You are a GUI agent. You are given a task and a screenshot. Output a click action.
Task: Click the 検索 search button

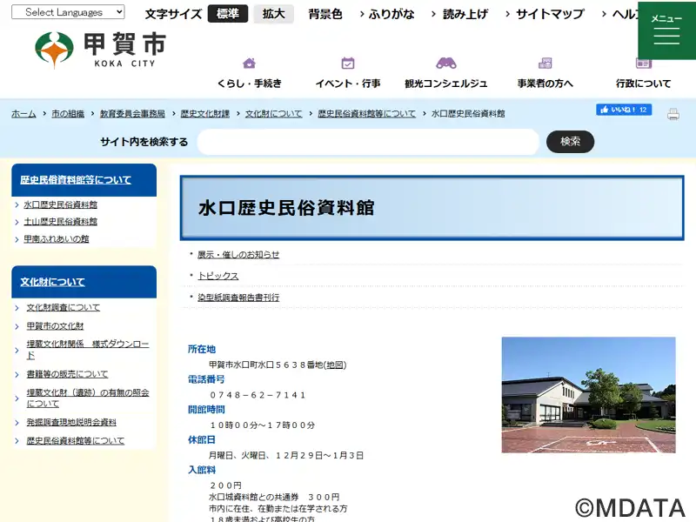(570, 142)
